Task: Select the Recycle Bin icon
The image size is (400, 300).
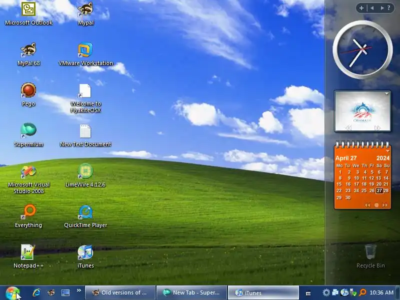Action: 370,256
